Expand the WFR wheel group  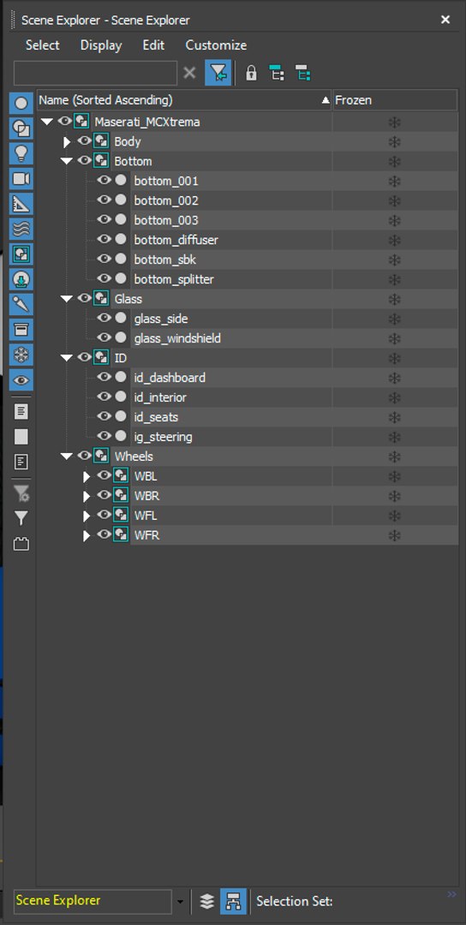[87, 535]
